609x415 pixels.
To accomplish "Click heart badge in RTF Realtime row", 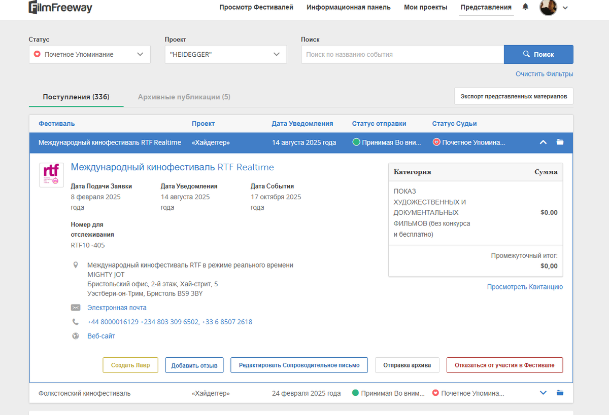I will 436,142.
